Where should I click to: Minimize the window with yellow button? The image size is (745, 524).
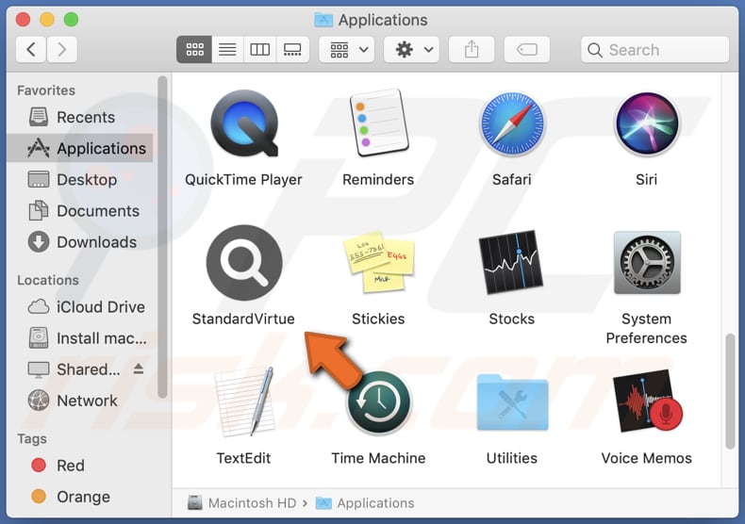tap(47, 20)
